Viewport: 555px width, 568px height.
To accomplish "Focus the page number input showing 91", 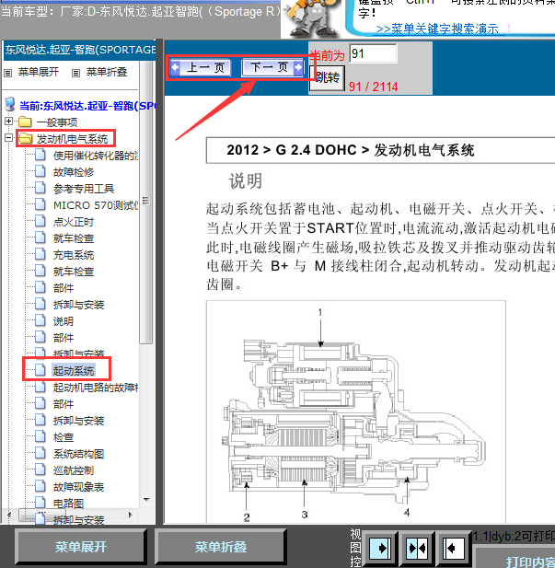I will [x=373, y=54].
